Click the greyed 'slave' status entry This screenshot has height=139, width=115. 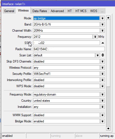point(87,136)
